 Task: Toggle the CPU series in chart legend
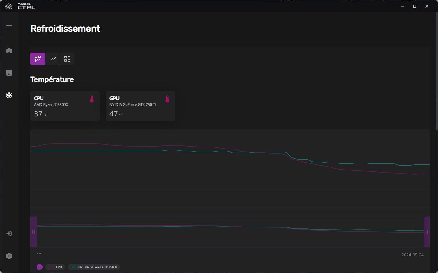[56, 267]
